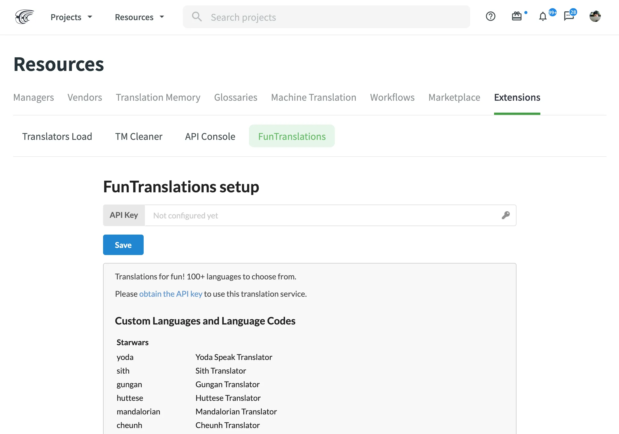Open the TM Cleaner extension tab
619x434 pixels.
click(x=139, y=136)
